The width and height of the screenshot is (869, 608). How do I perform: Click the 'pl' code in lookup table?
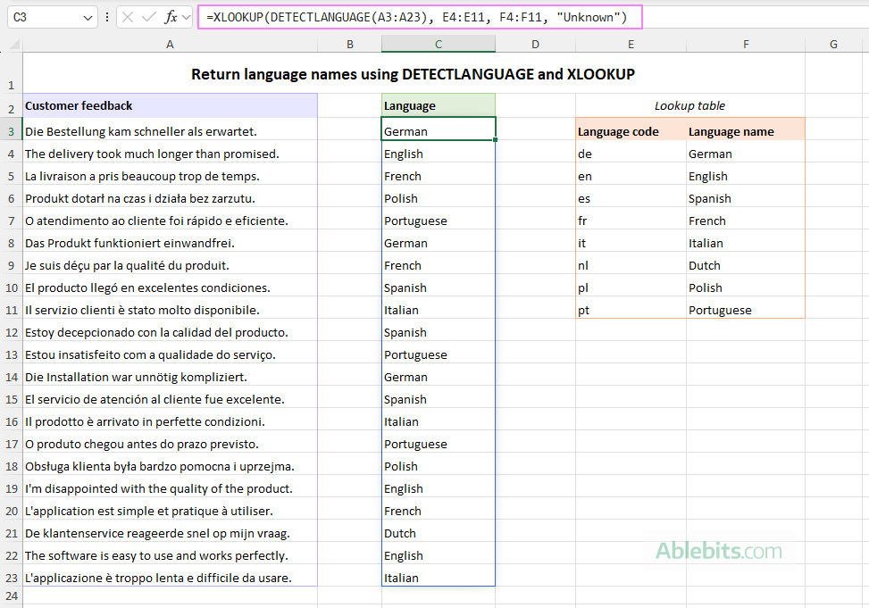[x=631, y=287]
